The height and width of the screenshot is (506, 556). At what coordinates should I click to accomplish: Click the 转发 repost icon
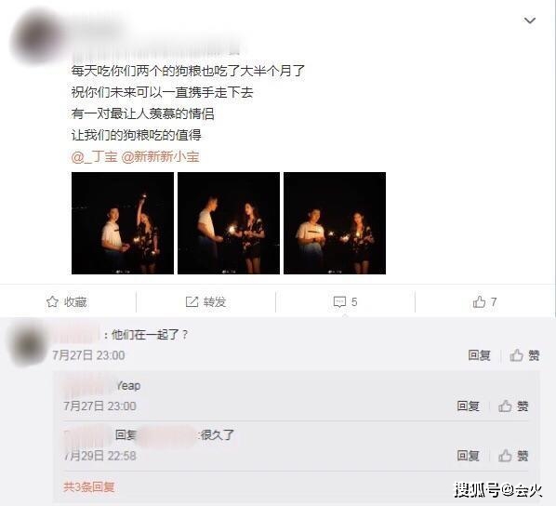(x=192, y=302)
